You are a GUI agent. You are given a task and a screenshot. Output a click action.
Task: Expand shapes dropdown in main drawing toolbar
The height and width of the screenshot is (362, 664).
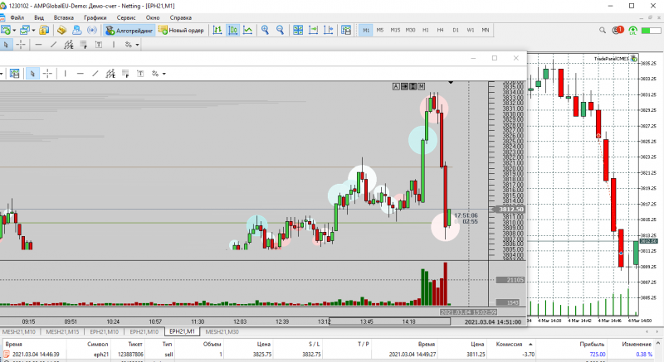click(x=137, y=45)
